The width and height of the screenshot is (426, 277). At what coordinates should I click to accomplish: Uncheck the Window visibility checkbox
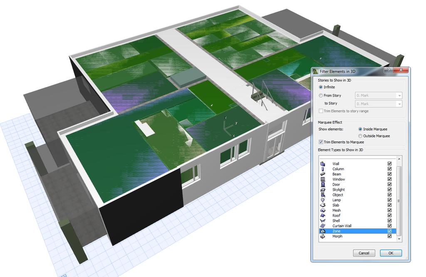coord(389,179)
